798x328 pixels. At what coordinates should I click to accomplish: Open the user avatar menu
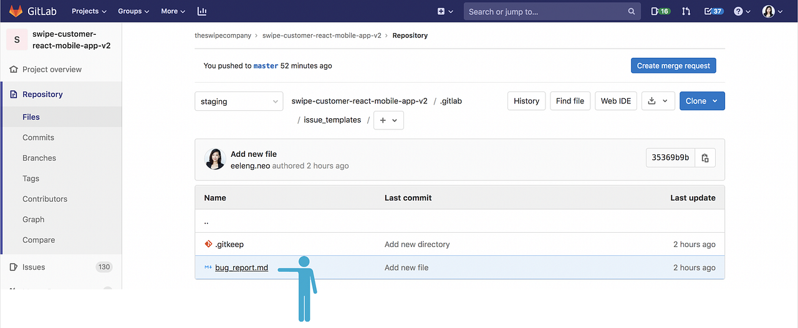(x=772, y=11)
